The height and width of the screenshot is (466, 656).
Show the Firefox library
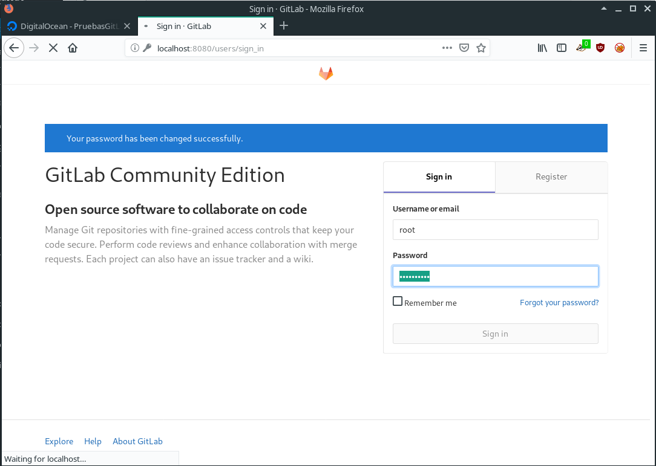pos(542,48)
